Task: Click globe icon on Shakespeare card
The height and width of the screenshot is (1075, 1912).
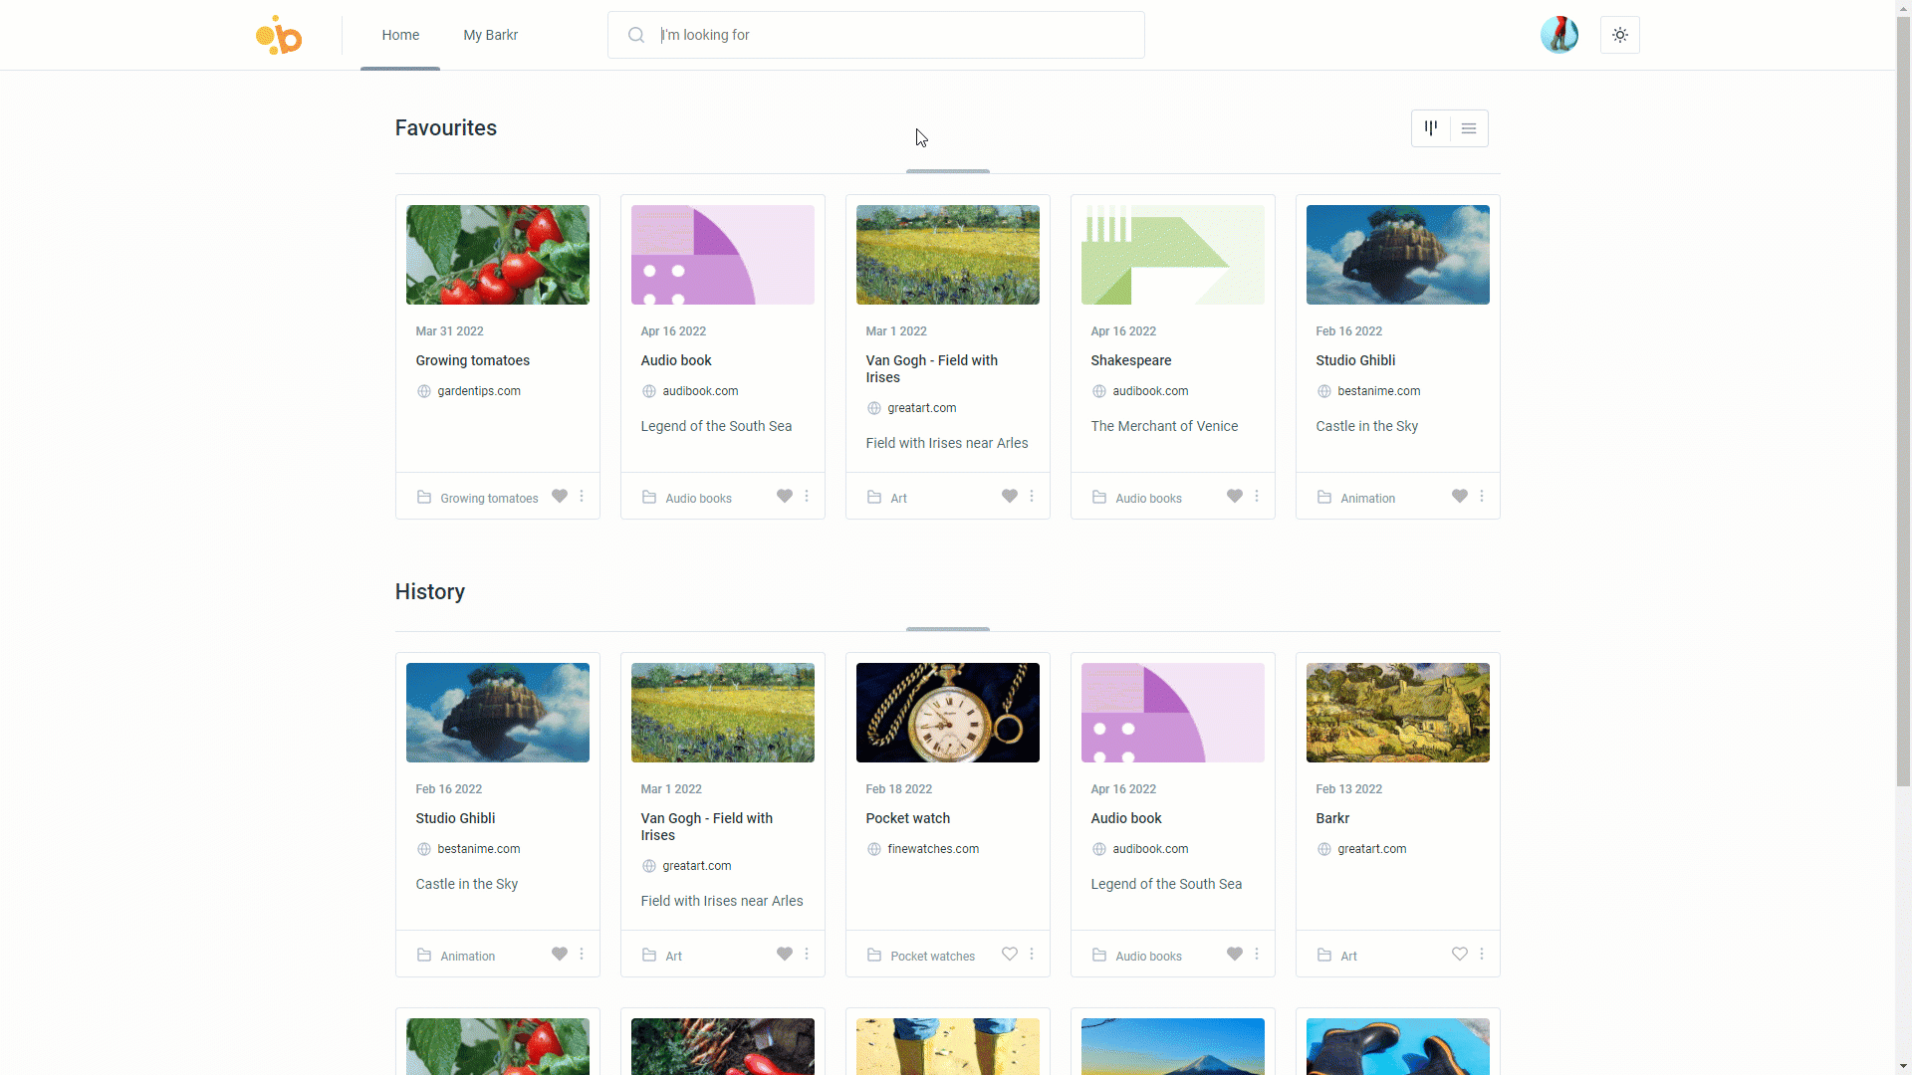Action: [1099, 391]
